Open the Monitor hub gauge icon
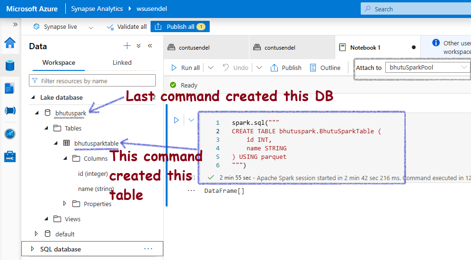Screen dimensions: 471x260 pyautogui.click(x=10, y=134)
